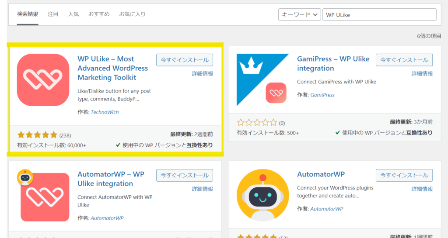Switch to the 人気 tab
Viewport: 448px width, 238px height.
tap(73, 14)
